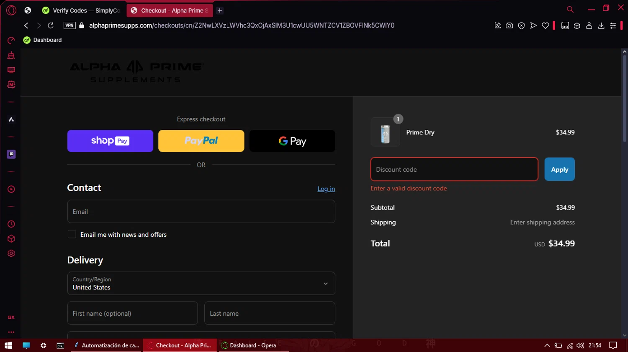Open Easy Setup sliders icon
This screenshot has height=352, width=628.
613,25
